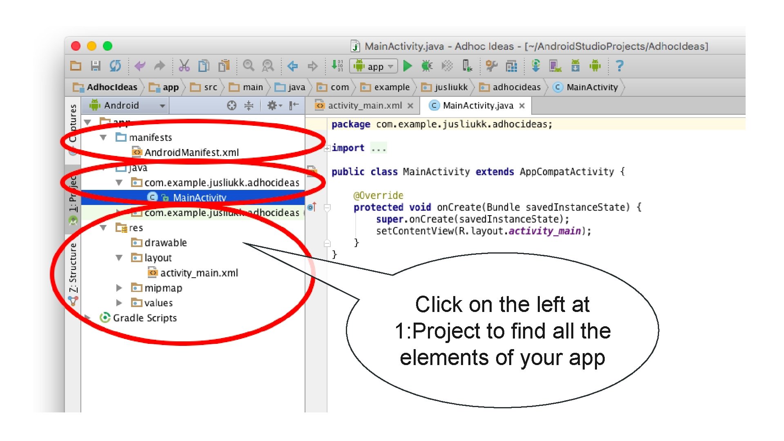This screenshot has height=441, width=784.
Task: Expand the import statements fold marker
Action: (327, 148)
